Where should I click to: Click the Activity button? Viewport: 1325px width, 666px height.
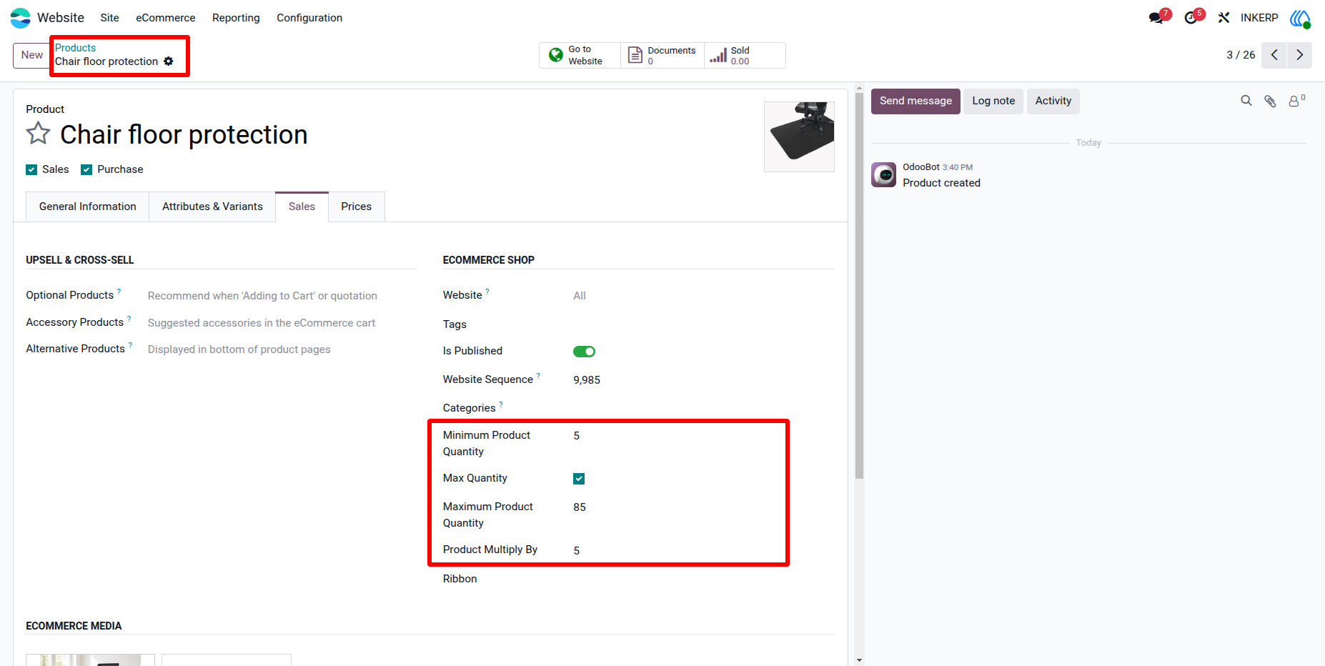[1053, 101]
